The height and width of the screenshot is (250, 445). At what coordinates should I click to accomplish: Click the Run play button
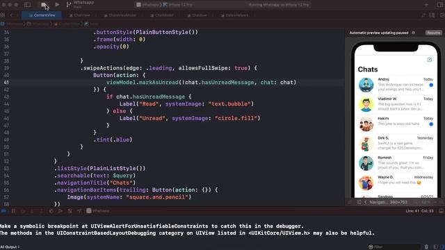[x=57, y=5]
